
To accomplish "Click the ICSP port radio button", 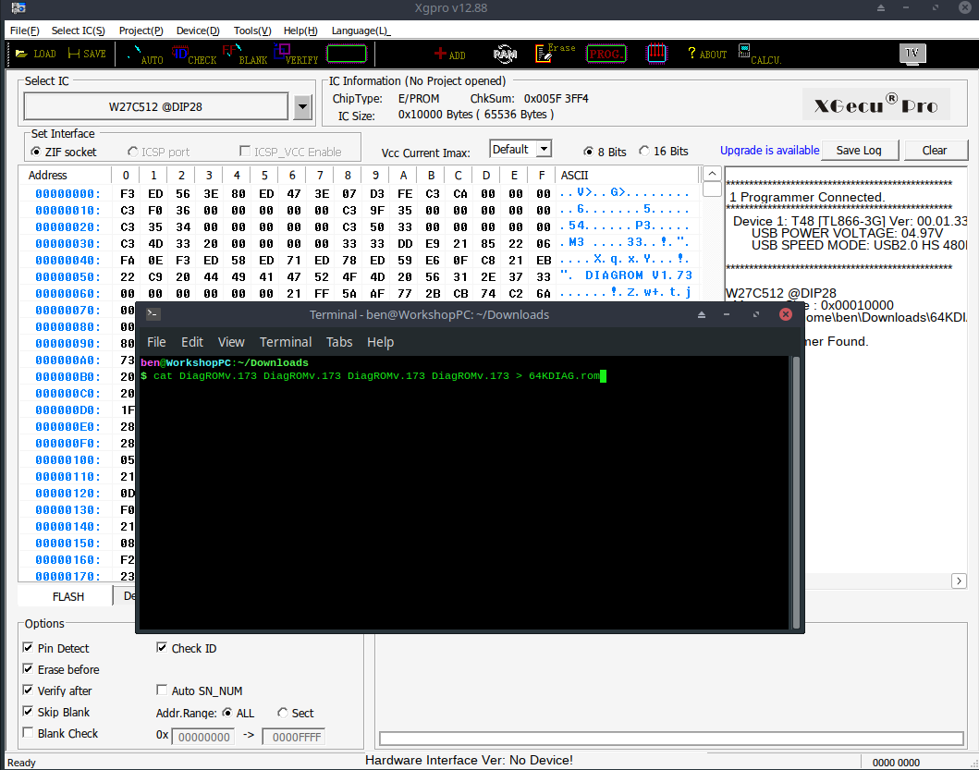I will click(x=132, y=152).
